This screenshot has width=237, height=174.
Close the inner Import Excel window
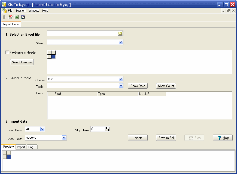tap(233, 11)
